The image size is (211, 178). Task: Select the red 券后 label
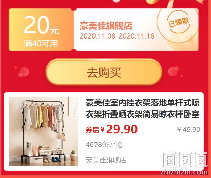coord(92,130)
